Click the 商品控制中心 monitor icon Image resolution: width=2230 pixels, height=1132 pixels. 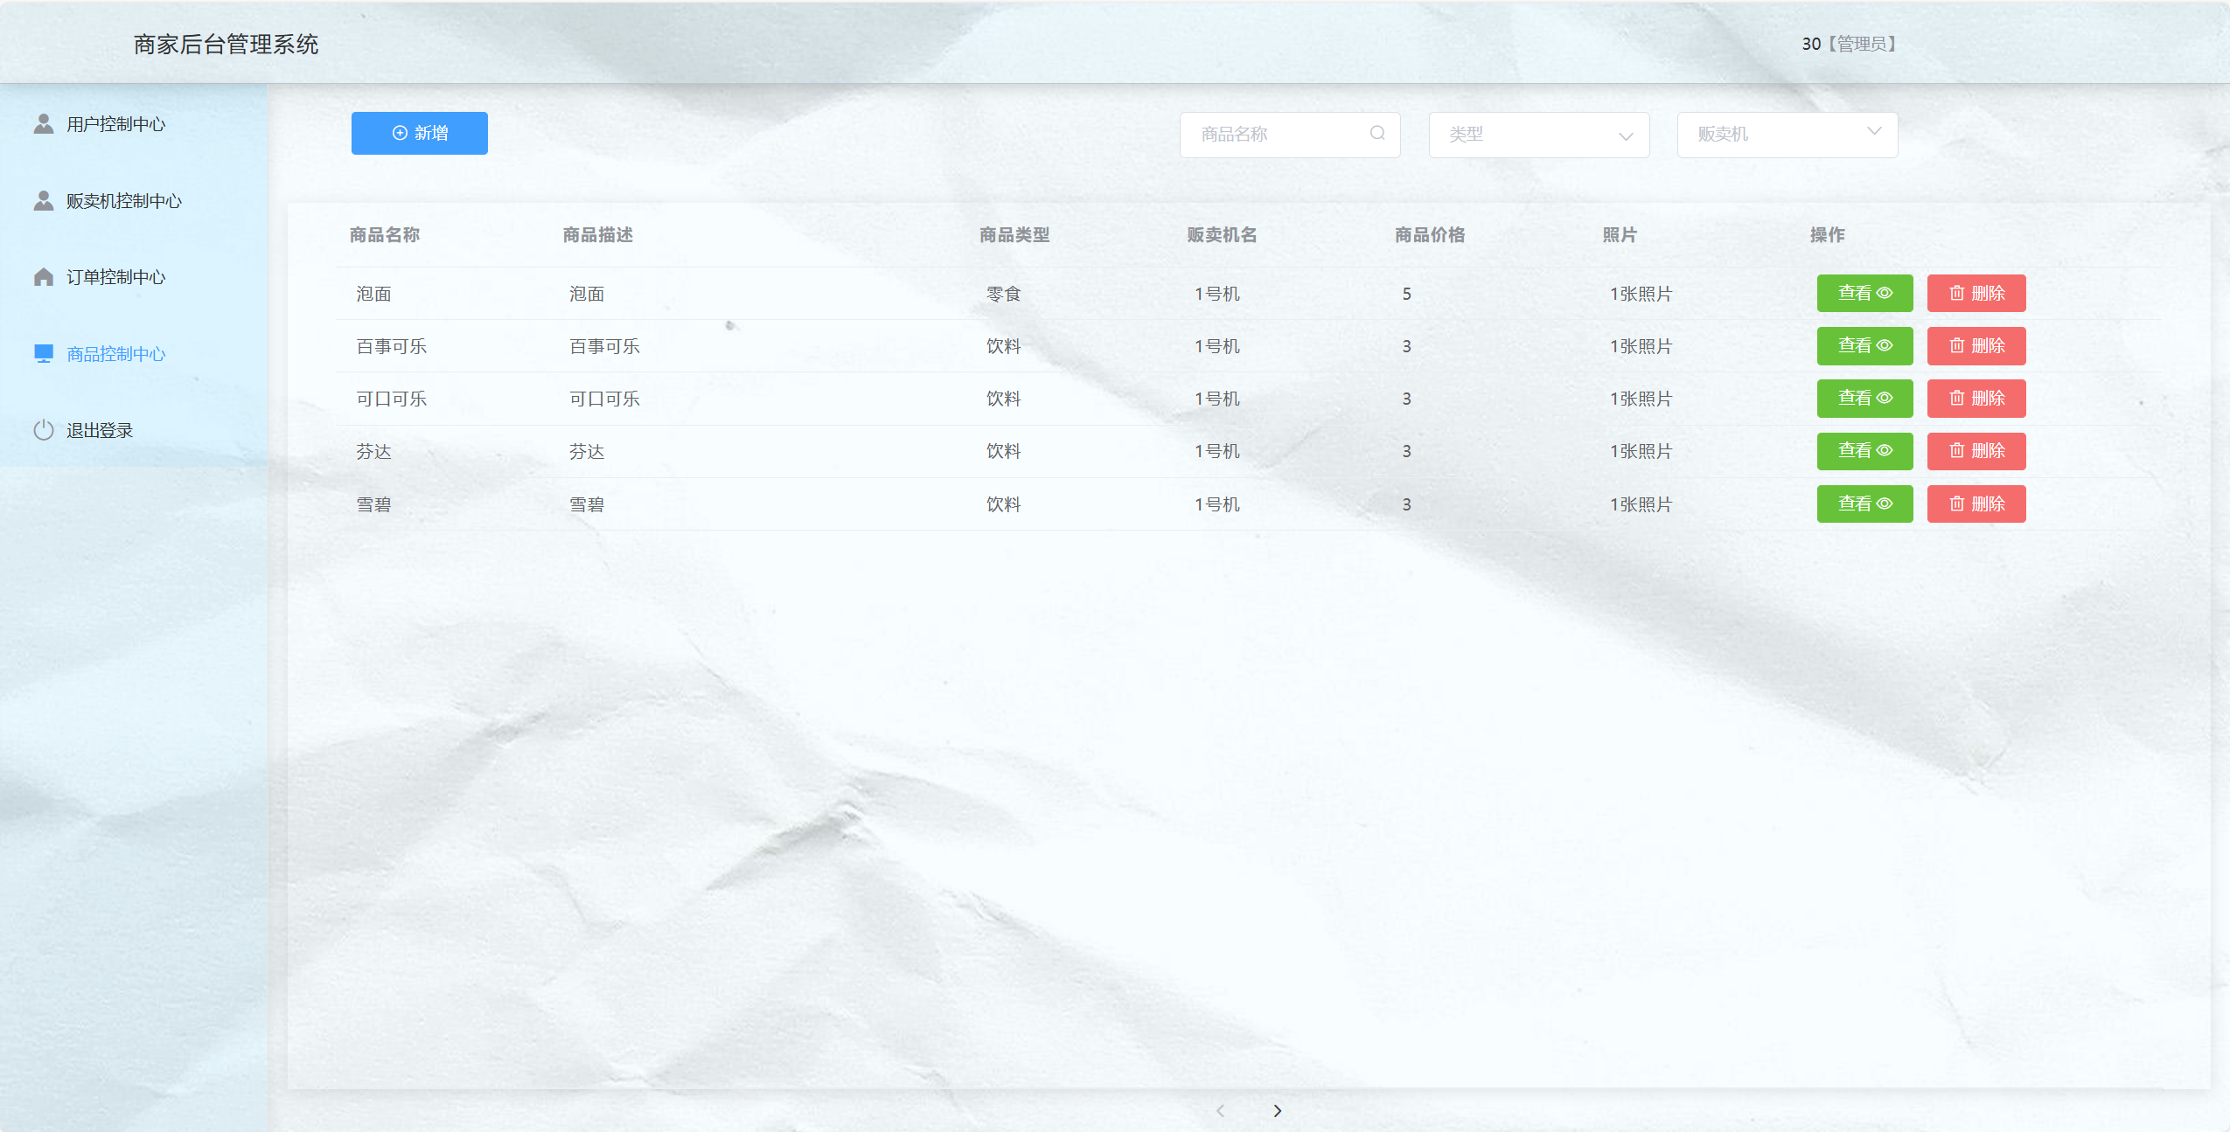point(44,353)
